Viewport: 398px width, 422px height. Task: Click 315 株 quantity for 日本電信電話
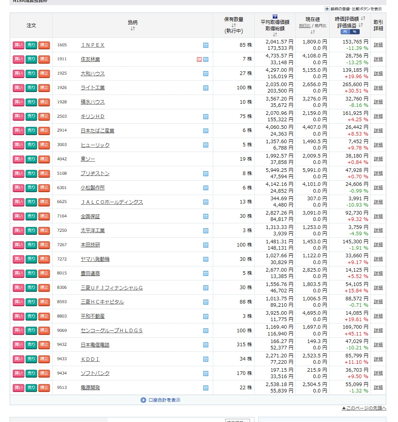245,345
